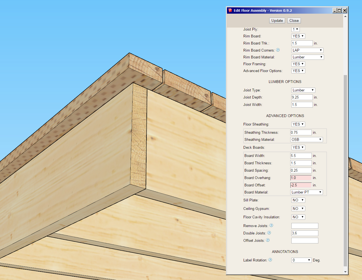Click the Joist Depth input field
The image size is (362, 280).
pos(302,97)
